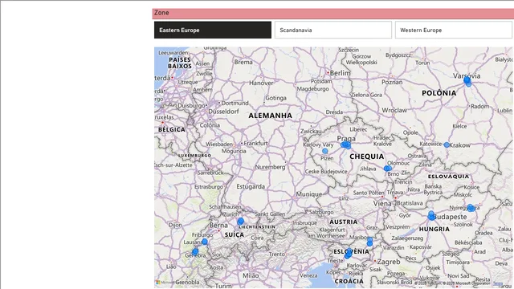Viewport: 514px width, 289px height.
Task: Click the SUÍÇA country label
Action: (x=235, y=234)
